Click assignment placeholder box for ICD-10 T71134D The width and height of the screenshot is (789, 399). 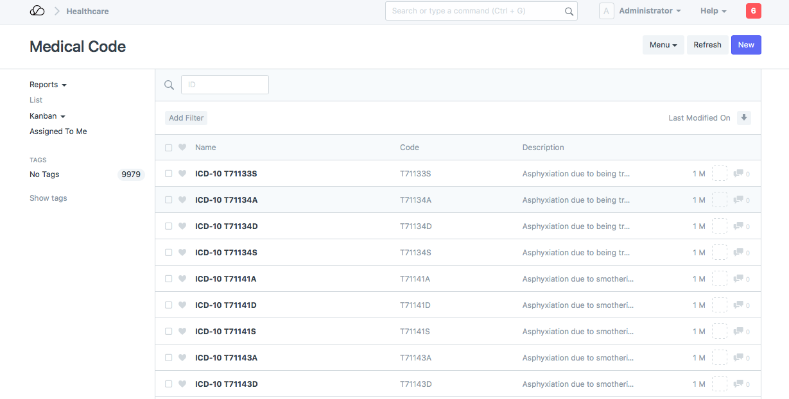pos(719,226)
